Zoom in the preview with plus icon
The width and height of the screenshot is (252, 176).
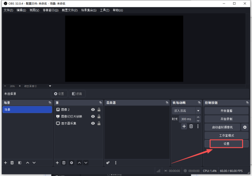point(19,86)
